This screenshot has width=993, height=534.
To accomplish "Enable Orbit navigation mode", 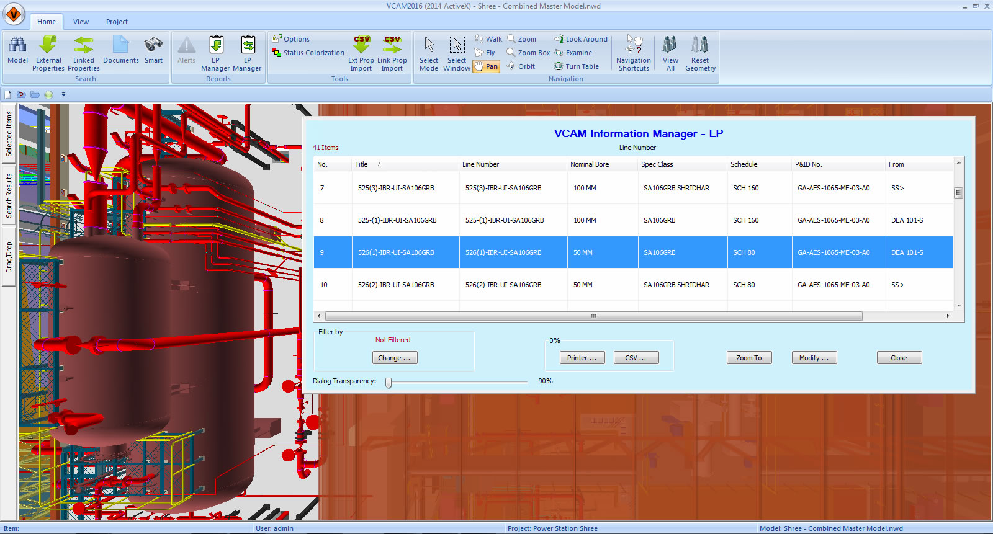I will coord(521,66).
